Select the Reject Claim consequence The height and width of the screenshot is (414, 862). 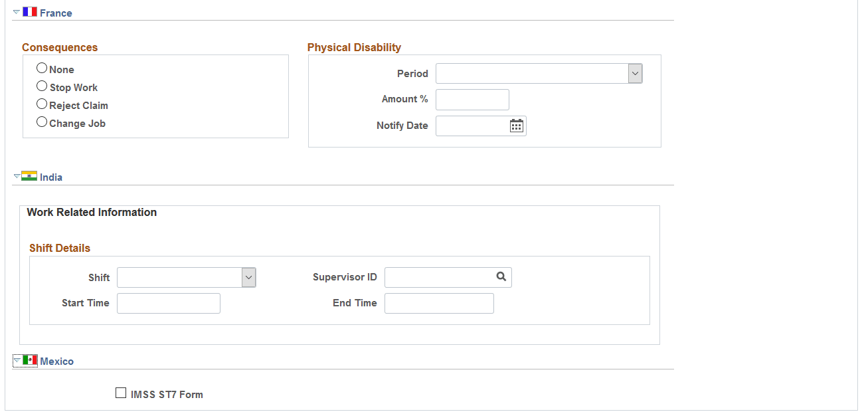[x=42, y=103]
